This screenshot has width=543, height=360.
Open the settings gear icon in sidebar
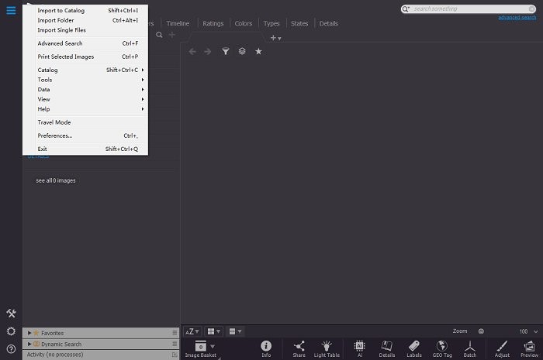pyautogui.click(x=11, y=331)
